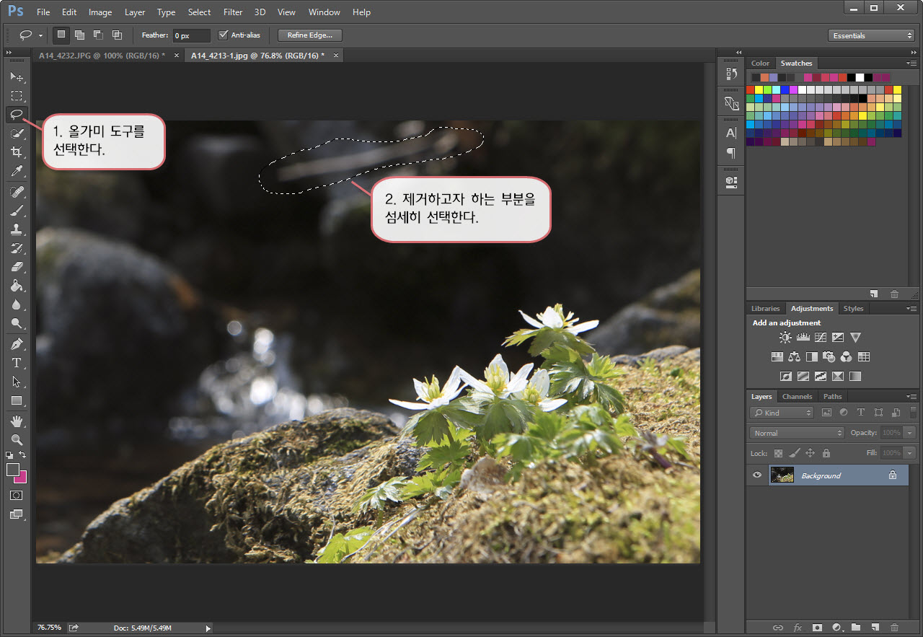Select the Eyedropper tool
923x637 pixels.
[x=17, y=171]
